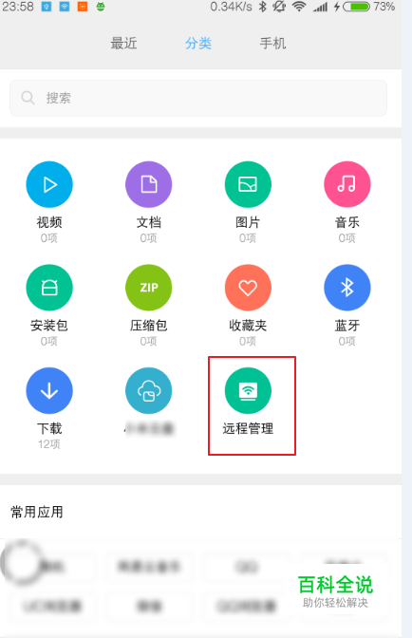Open 远程管理 remote management

tap(248, 390)
